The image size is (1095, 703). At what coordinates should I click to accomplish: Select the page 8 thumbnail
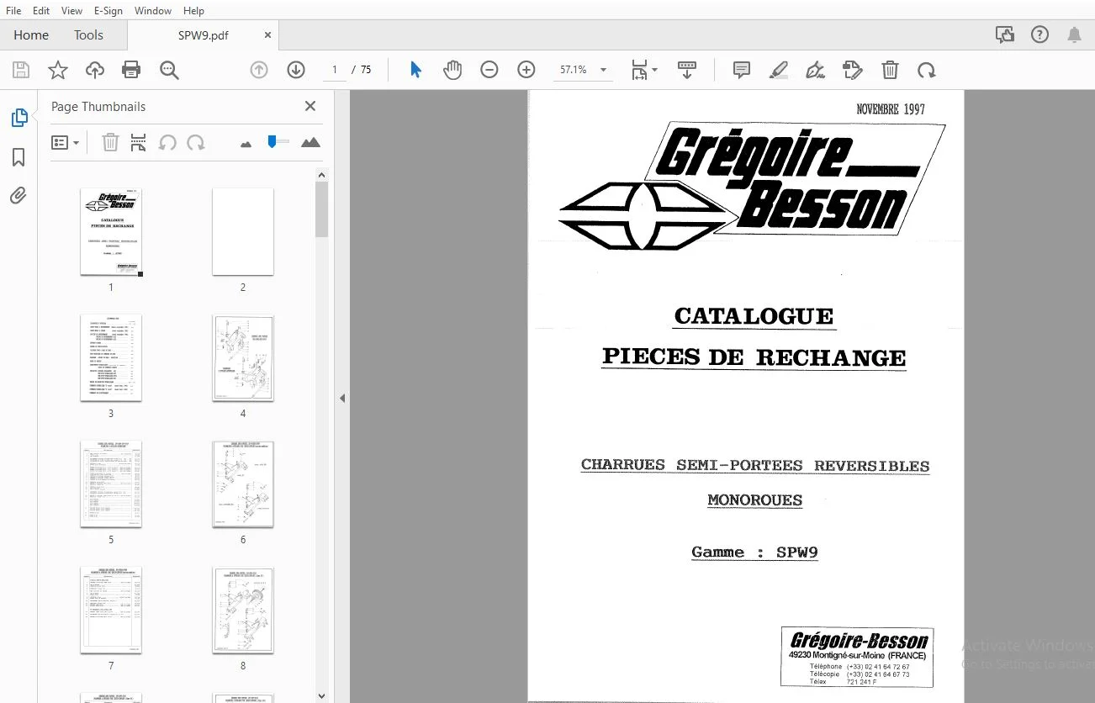tap(243, 610)
